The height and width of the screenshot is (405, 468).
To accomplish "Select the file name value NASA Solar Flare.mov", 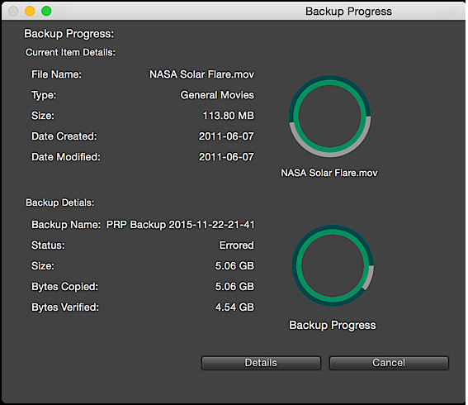I will pos(201,74).
